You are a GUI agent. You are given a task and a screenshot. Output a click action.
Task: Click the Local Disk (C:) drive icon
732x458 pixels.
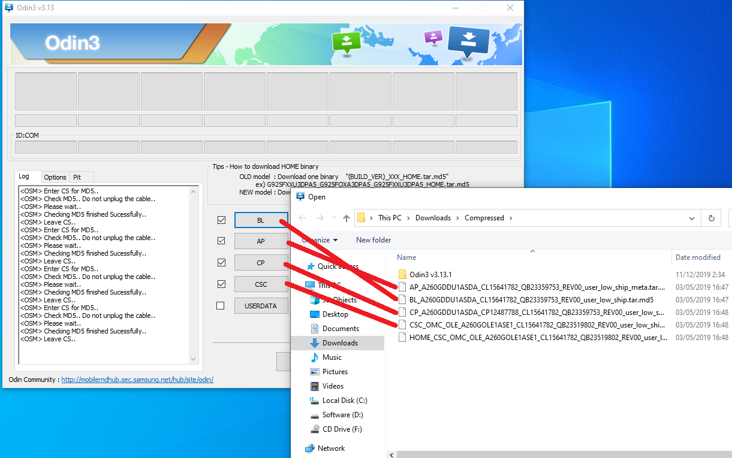[x=315, y=401]
